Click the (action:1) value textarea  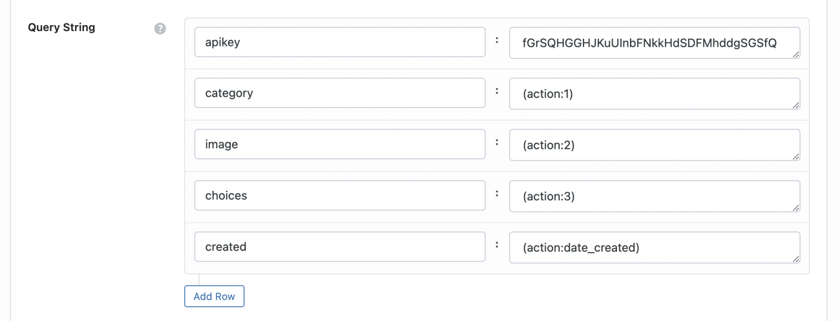tap(655, 94)
